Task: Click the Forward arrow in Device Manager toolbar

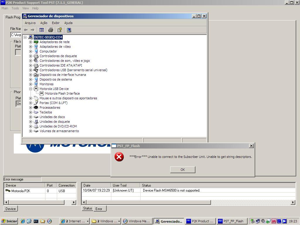Action: click(33, 30)
